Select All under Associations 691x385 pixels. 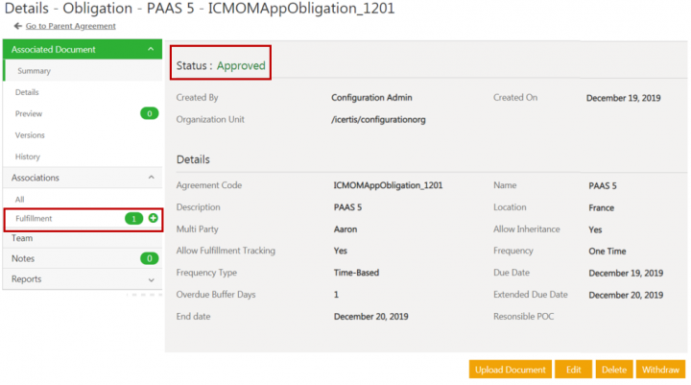pos(20,199)
